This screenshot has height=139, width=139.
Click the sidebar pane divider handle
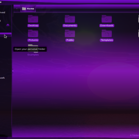point(13,71)
